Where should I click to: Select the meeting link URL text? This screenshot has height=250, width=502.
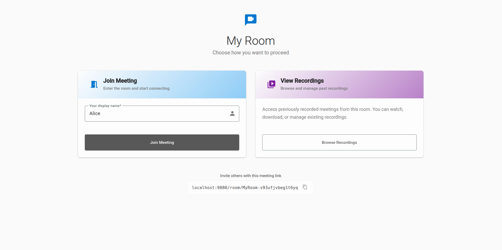point(245,188)
